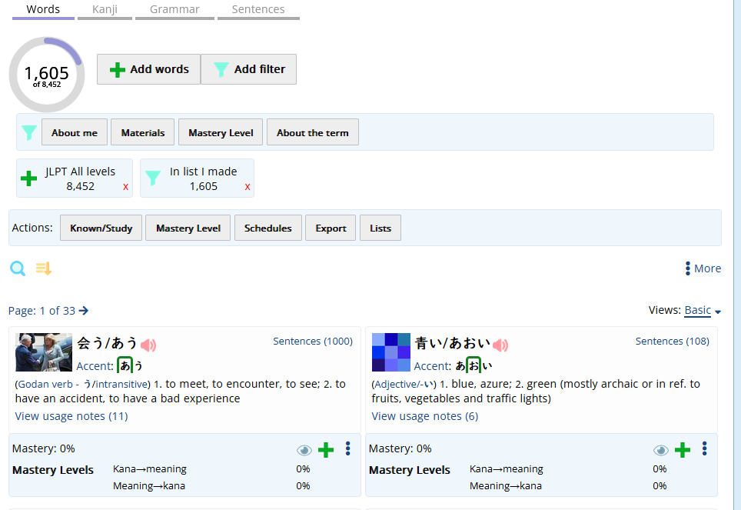
Task: Click the Add words button
Action: (x=149, y=69)
